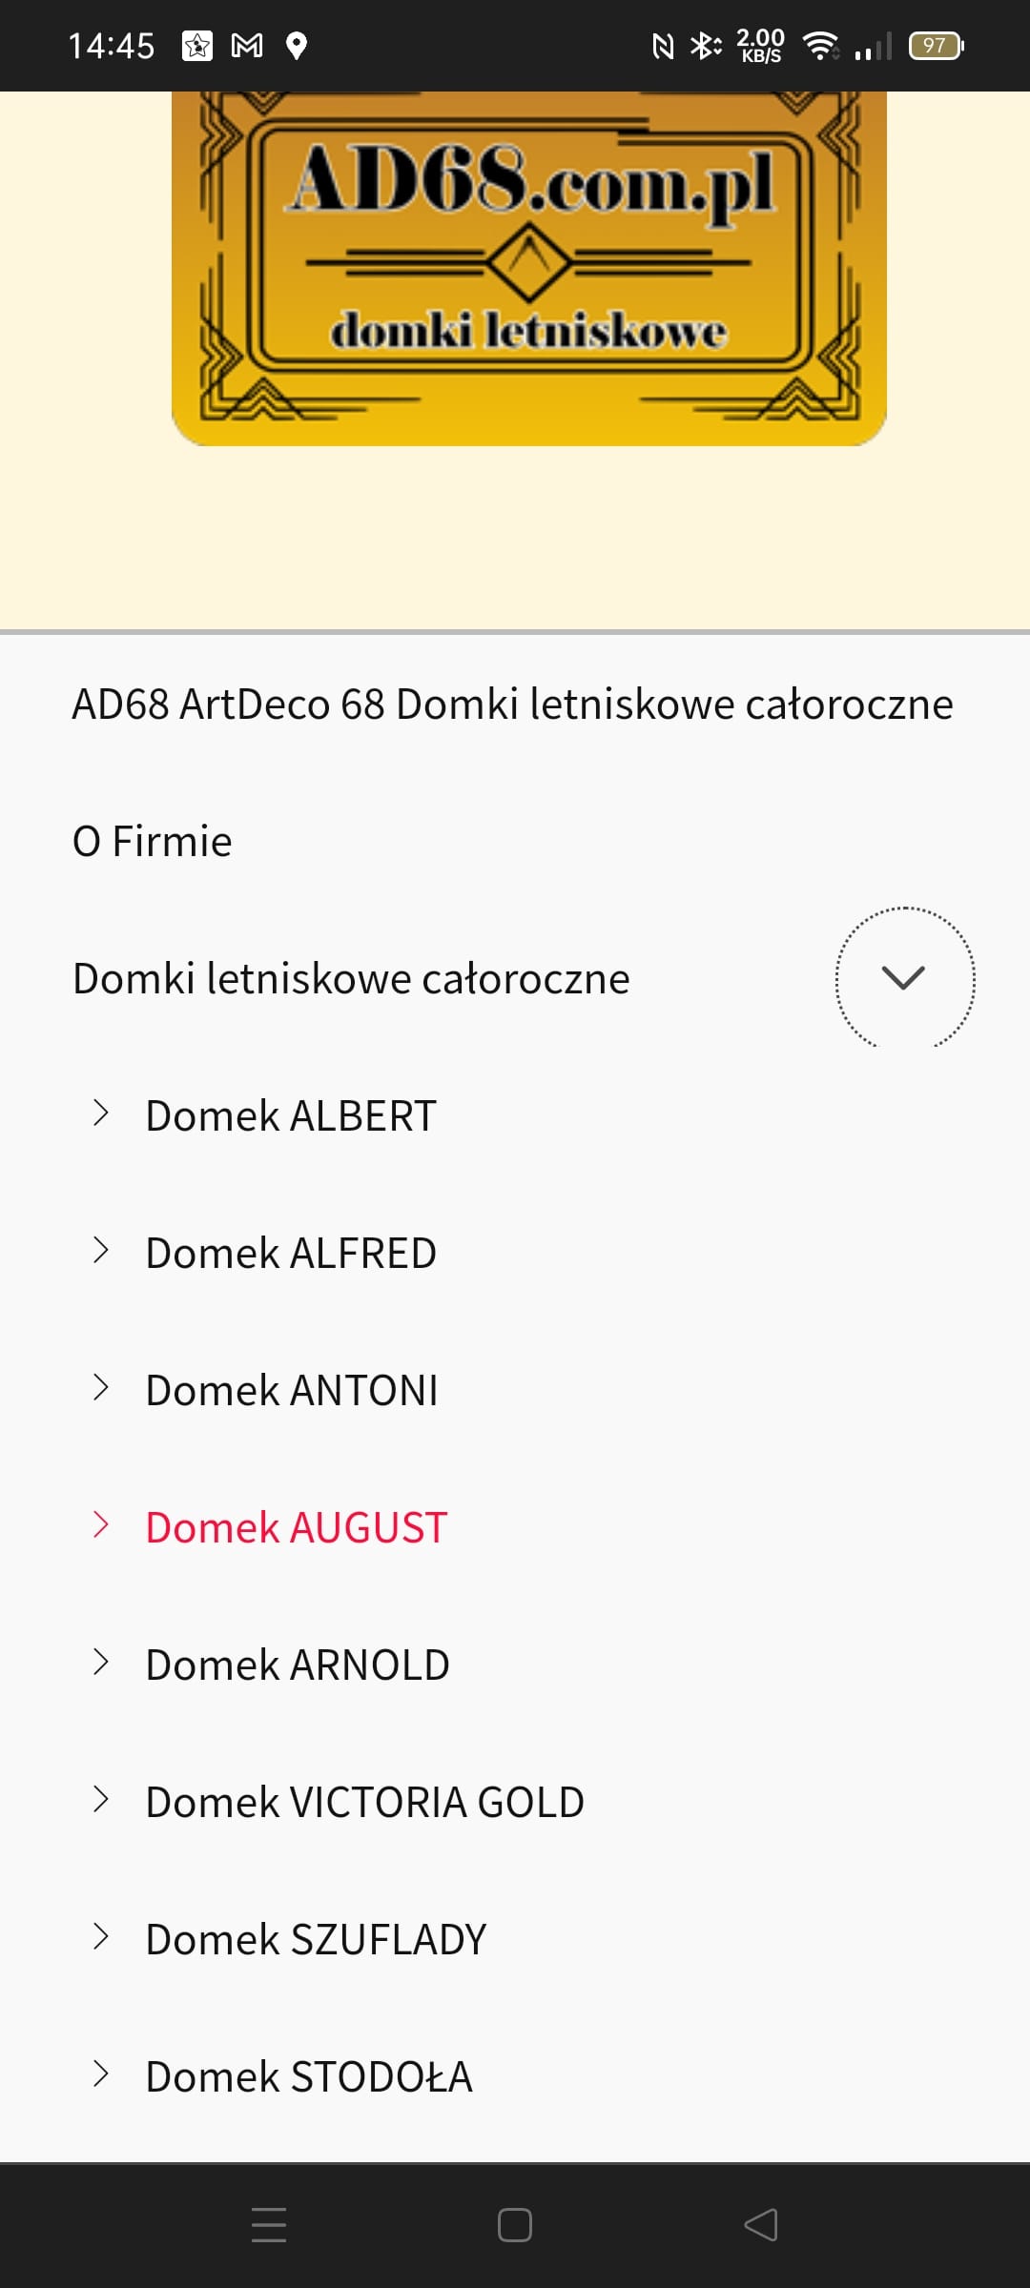
Task: Select Domek SZUFLADY entry
Action: [316, 1940]
